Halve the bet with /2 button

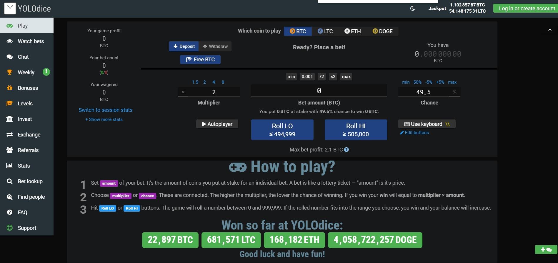click(322, 77)
